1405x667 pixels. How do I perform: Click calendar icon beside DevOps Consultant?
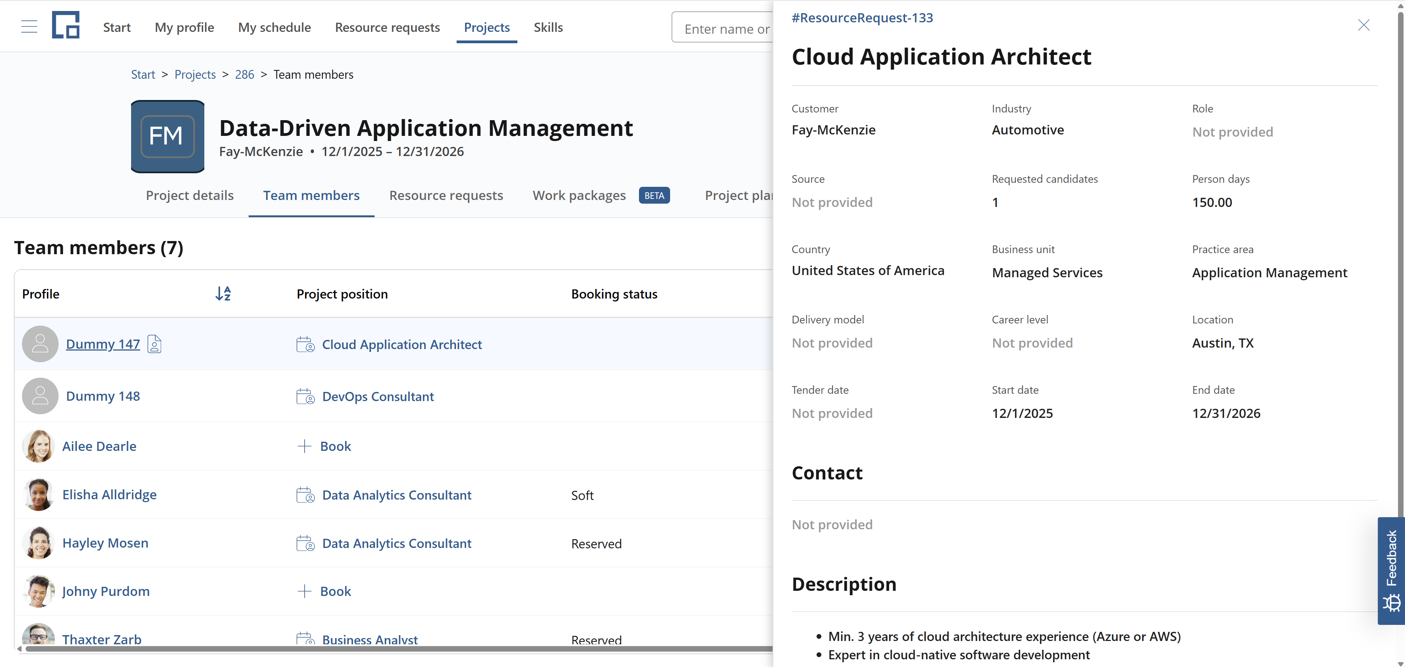[x=305, y=396]
